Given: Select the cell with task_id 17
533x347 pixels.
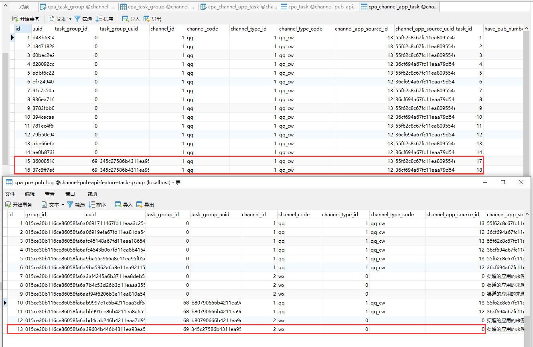Looking at the screenshot, I should pos(469,161).
